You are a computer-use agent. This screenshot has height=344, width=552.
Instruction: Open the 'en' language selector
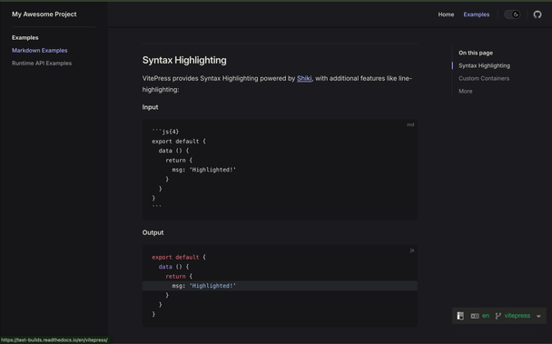[486, 316]
